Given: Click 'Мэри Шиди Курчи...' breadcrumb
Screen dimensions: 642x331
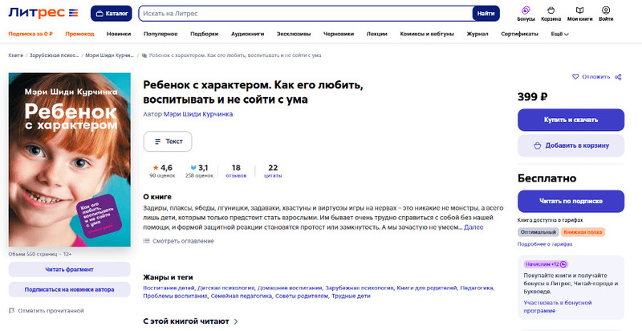Looking at the screenshot, I should pos(110,55).
